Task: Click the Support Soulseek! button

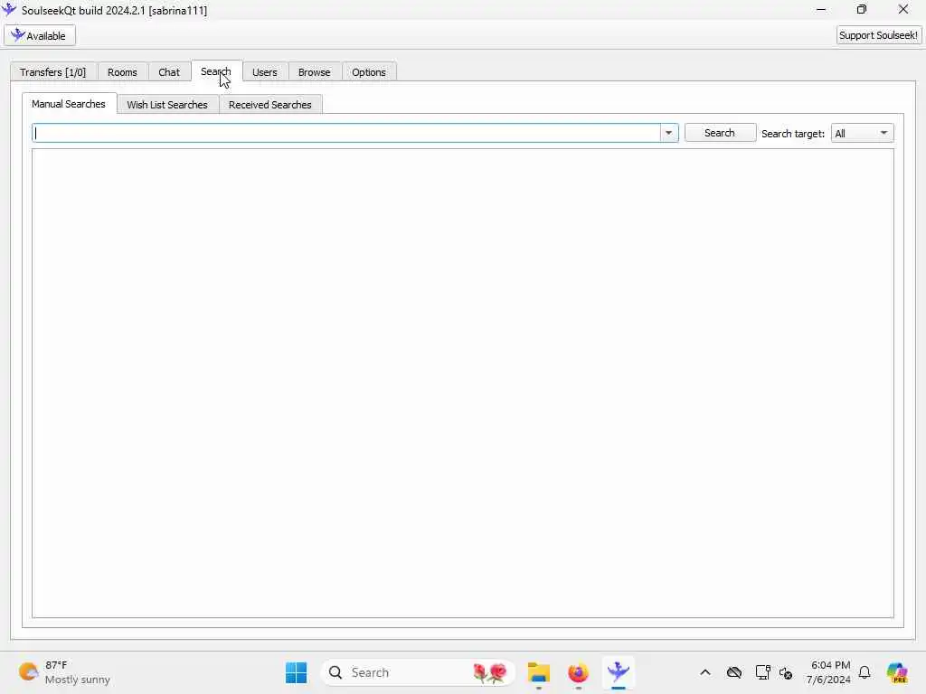Action: [x=879, y=35]
